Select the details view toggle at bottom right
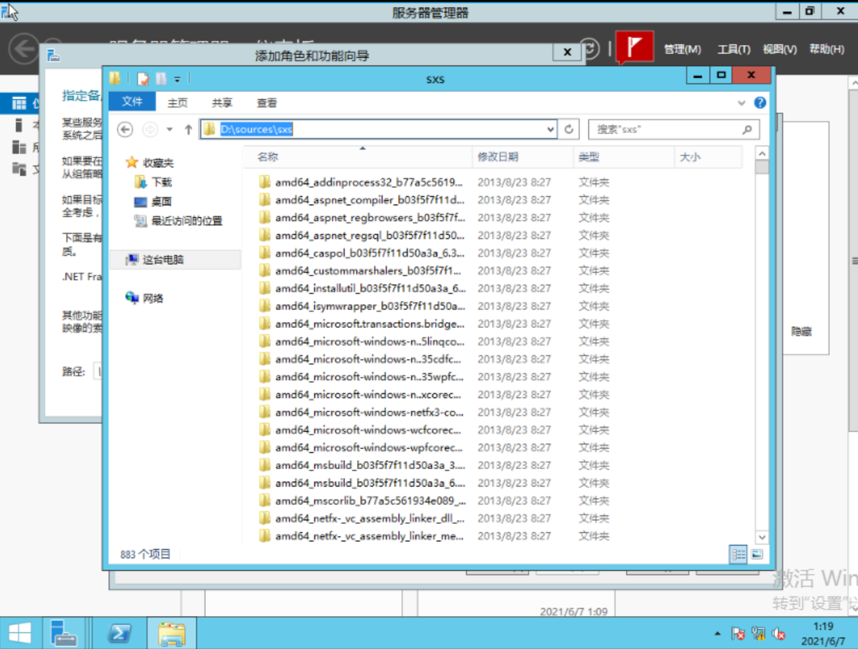The image size is (858, 649). tap(738, 554)
